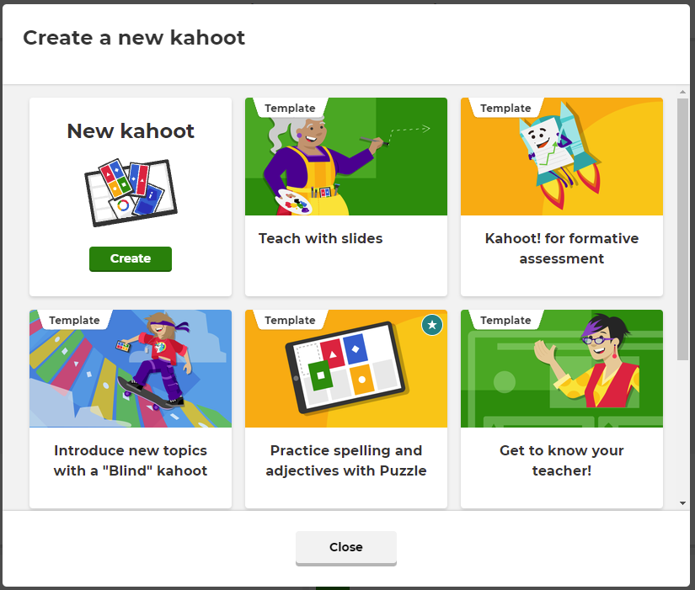Image resolution: width=695 pixels, height=590 pixels.
Task: Click the green Create button
Action: pos(131,258)
